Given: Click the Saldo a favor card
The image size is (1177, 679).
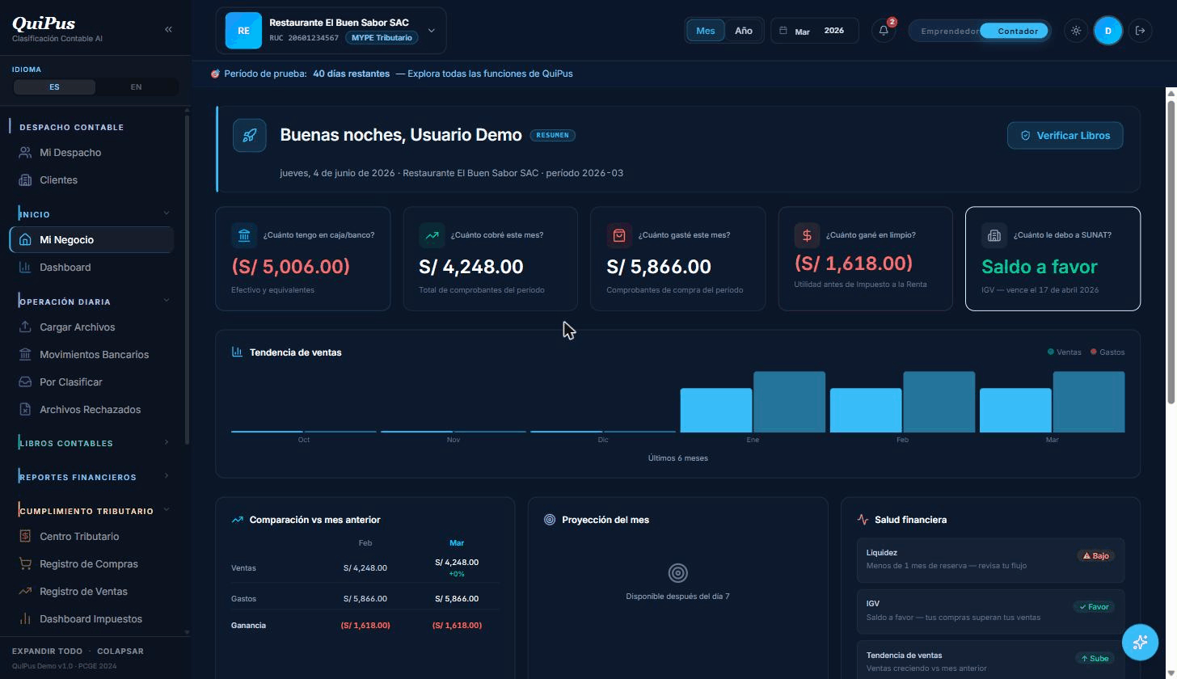Looking at the screenshot, I should [1053, 259].
